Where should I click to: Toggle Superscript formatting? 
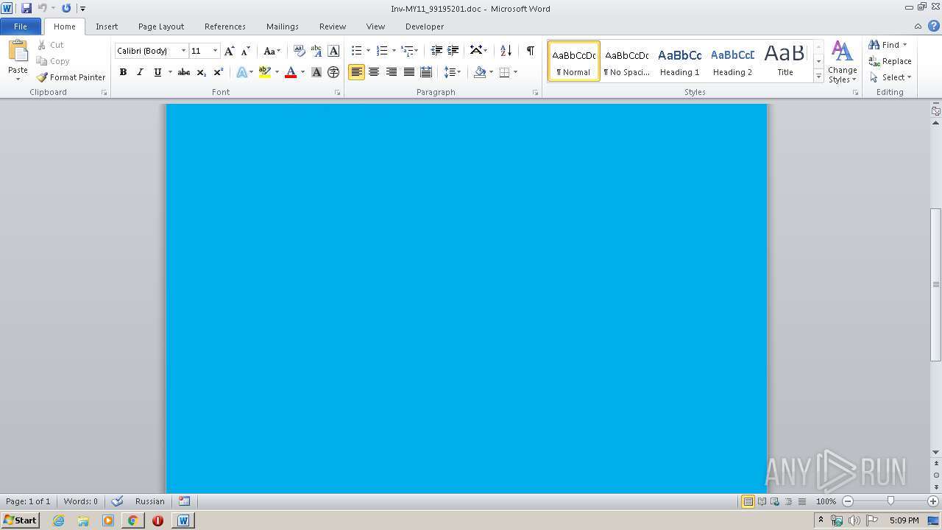point(218,72)
